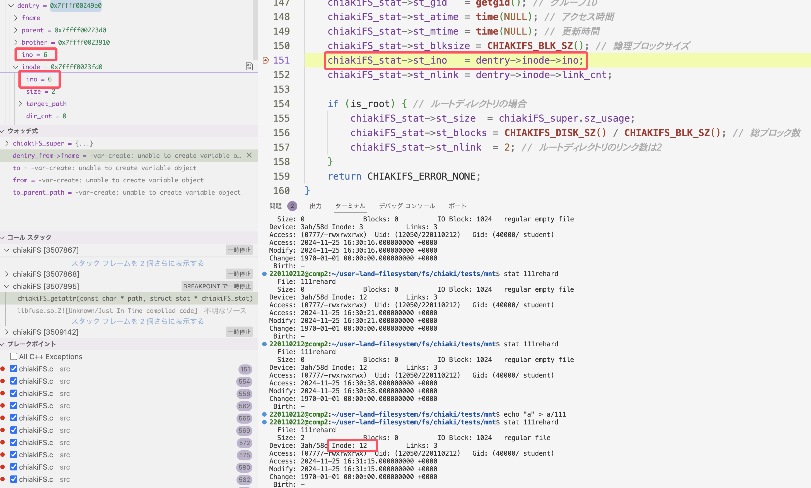The image size is (811, 488).
Task: Expand chiakiFS_super watch expression
Action: pyautogui.click(x=7, y=143)
